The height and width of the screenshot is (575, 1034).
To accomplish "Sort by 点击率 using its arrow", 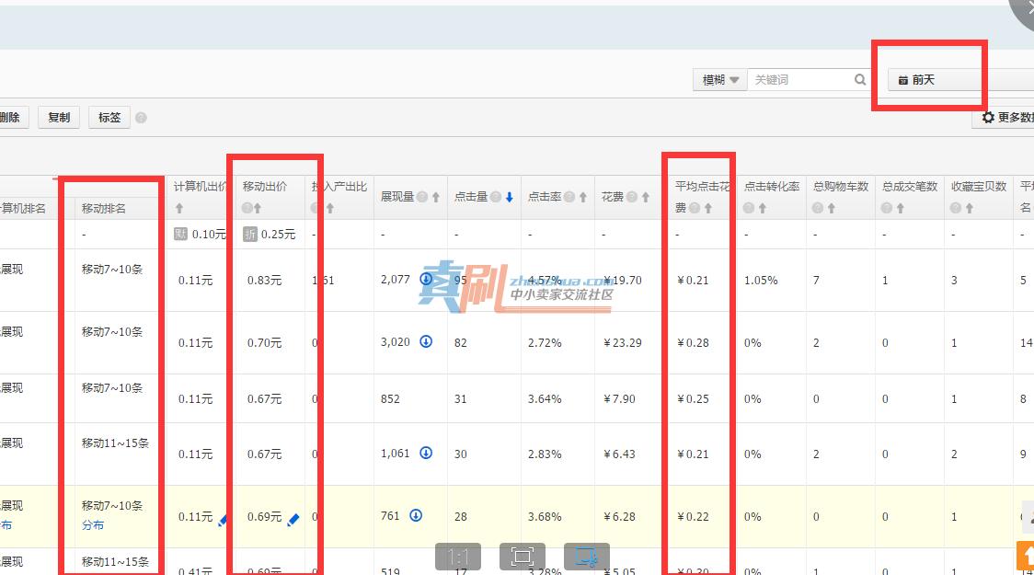I will point(583,197).
